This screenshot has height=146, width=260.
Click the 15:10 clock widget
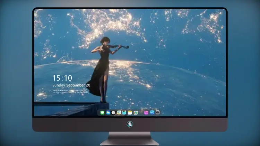pyautogui.click(x=62, y=78)
